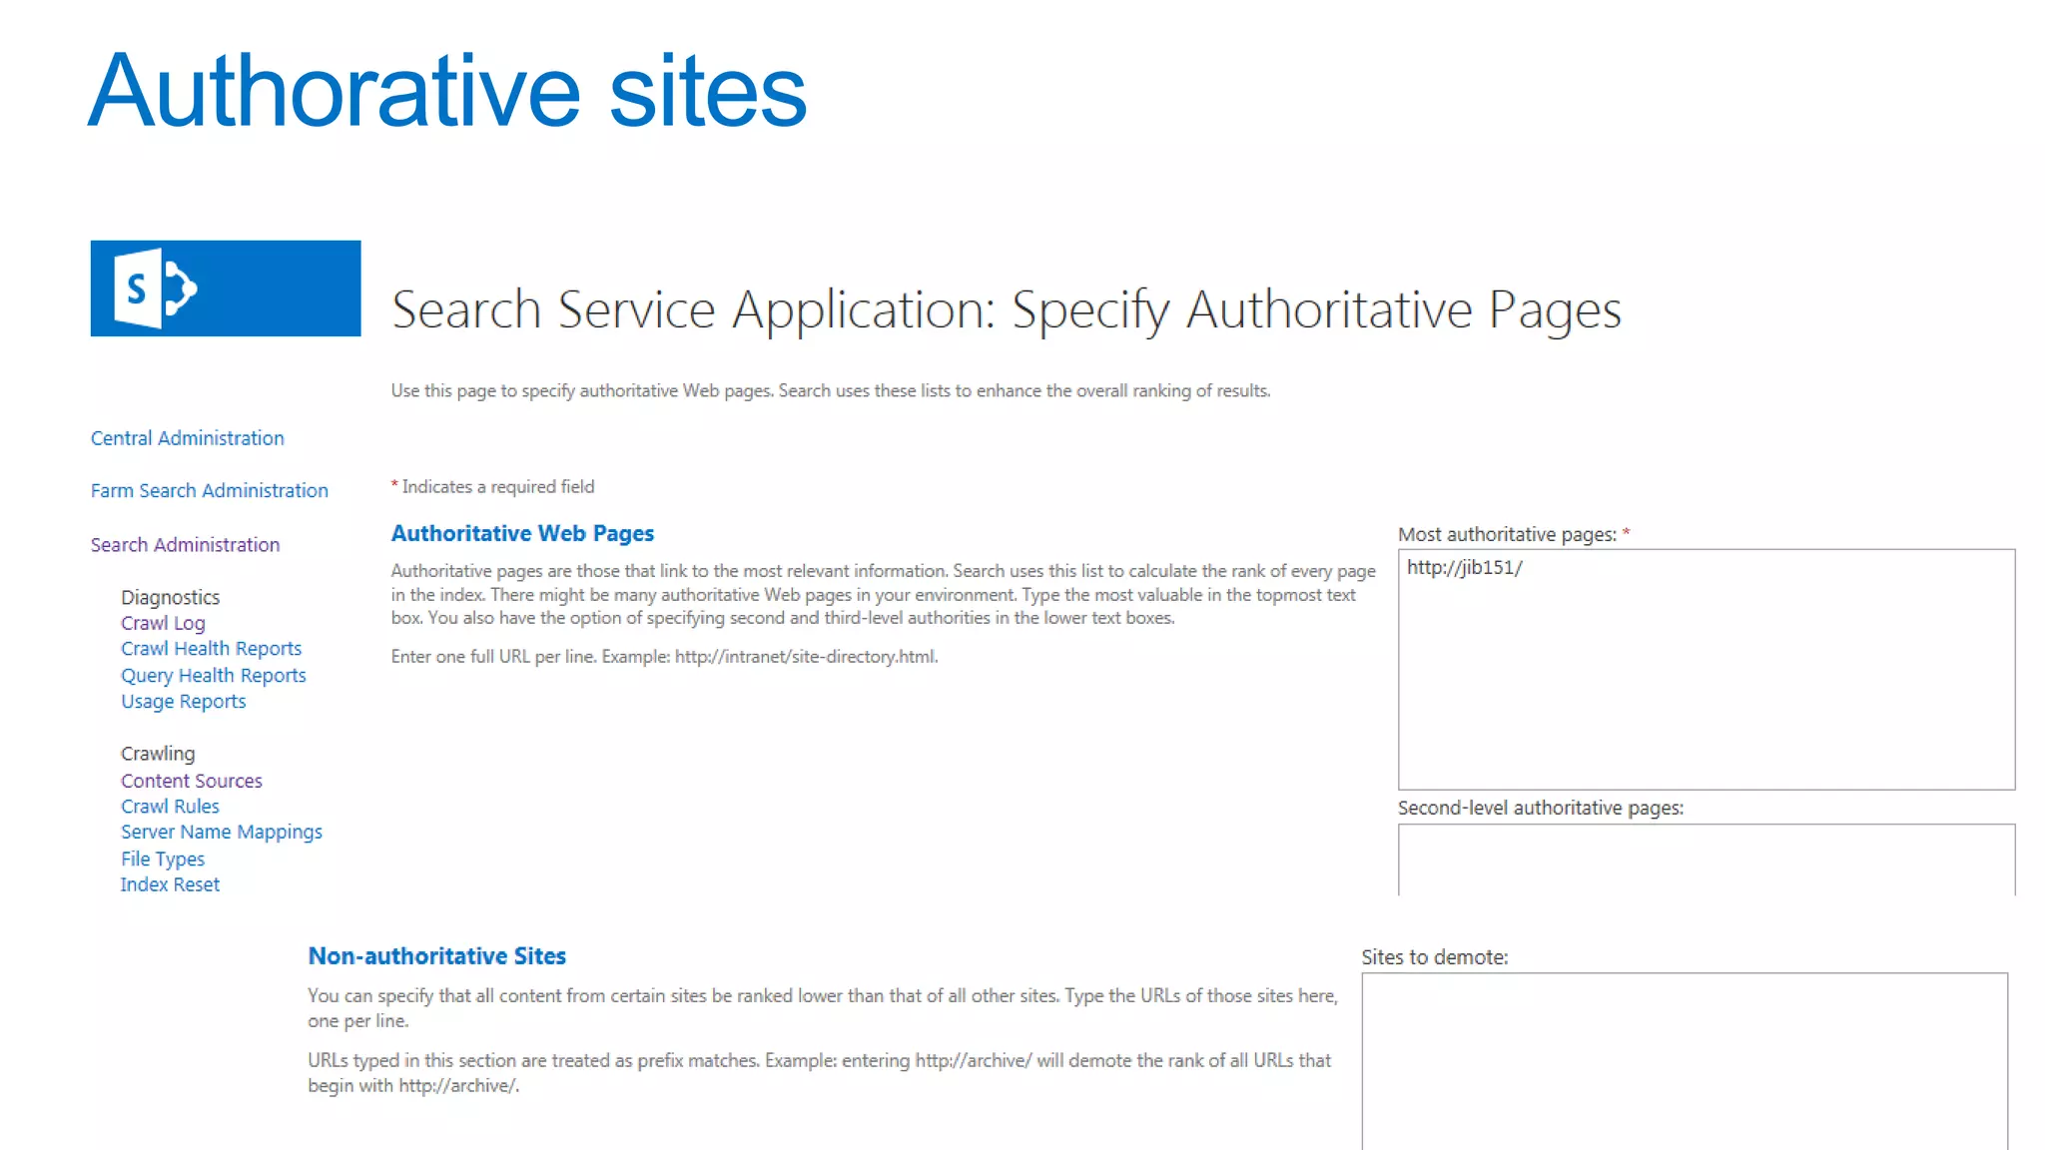Click the Sites to demote text box
Viewport: 2045px width, 1150px height.
1684,1060
